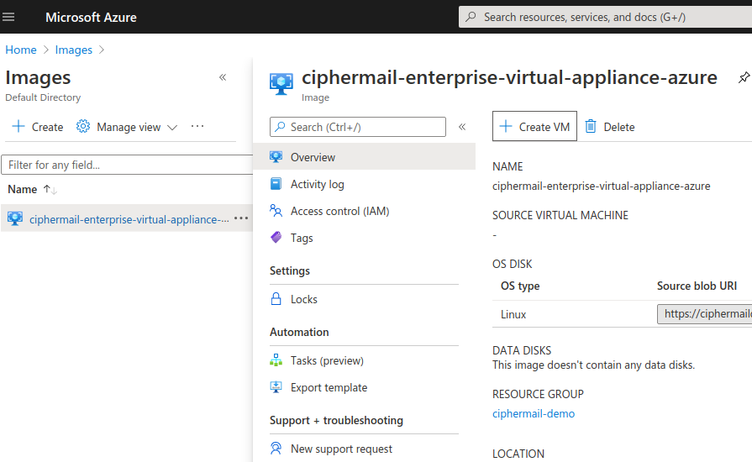Select the Overview menu item
The height and width of the screenshot is (462, 752).
pos(313,157)
